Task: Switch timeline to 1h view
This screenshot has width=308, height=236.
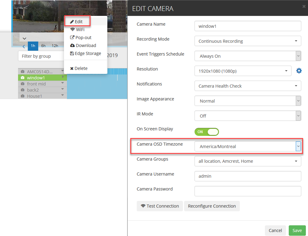Action: [33, 46]
